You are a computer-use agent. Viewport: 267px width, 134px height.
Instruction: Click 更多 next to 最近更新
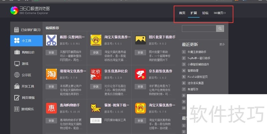222,44
